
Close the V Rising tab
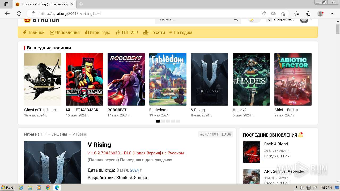[72, 4]
